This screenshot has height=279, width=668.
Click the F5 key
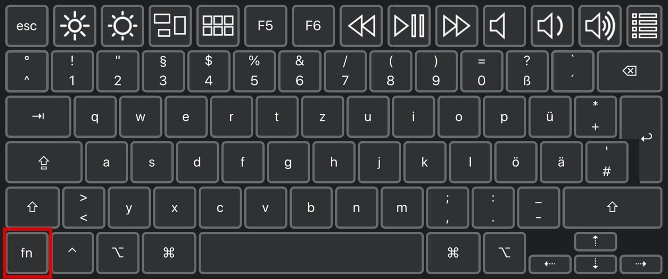(265, 26)
